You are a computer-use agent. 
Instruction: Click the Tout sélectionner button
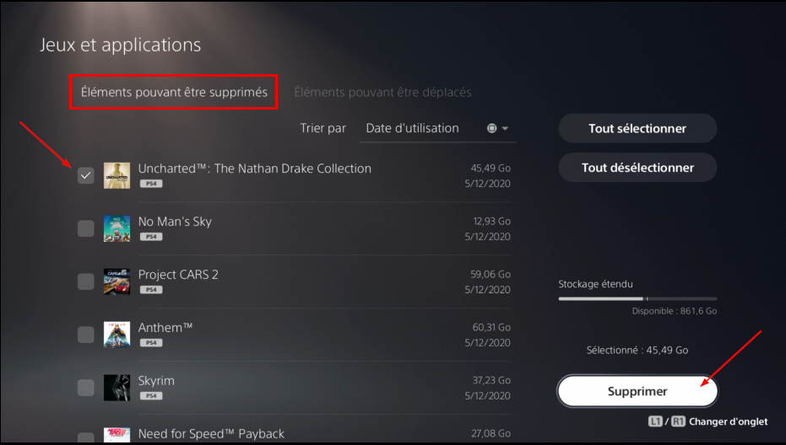637,128
